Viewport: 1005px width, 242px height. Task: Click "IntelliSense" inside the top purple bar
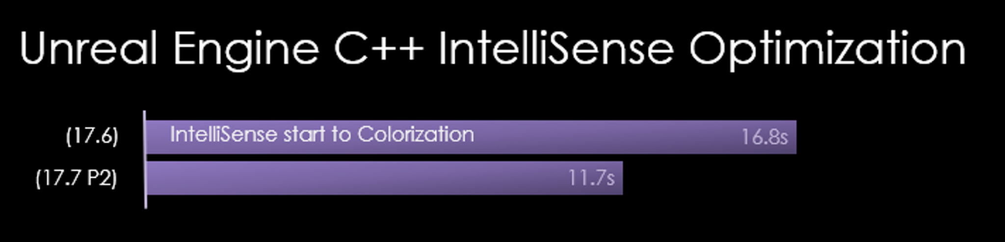[223, 134]
